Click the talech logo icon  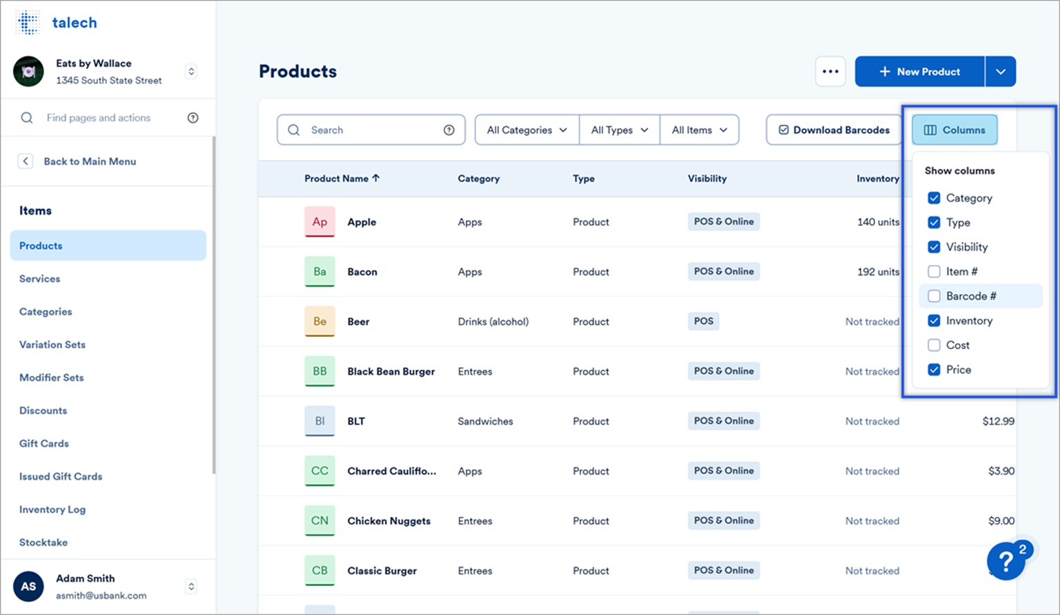pos(28,23)
